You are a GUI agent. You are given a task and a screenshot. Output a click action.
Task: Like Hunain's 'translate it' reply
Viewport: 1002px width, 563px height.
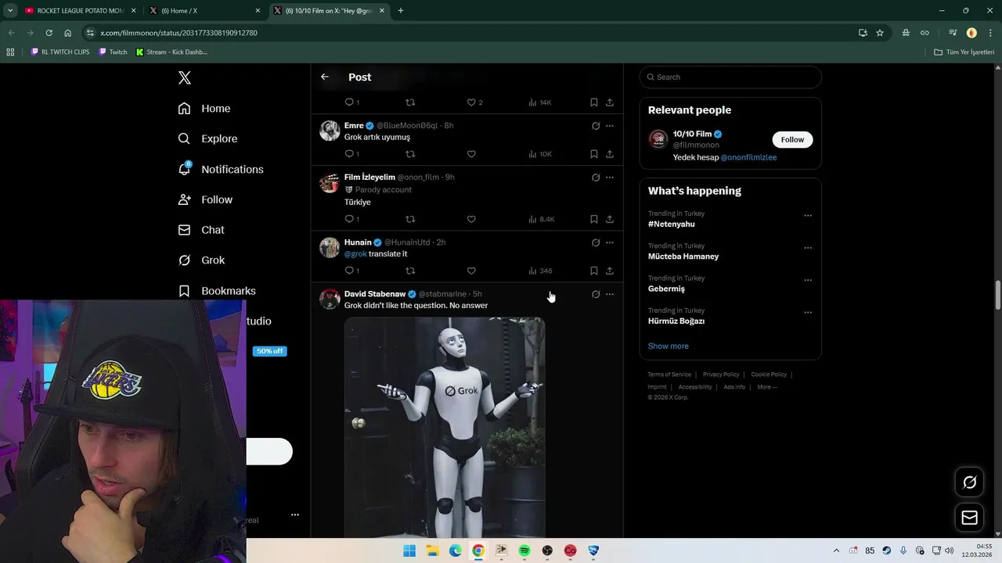tap(471, 271)
